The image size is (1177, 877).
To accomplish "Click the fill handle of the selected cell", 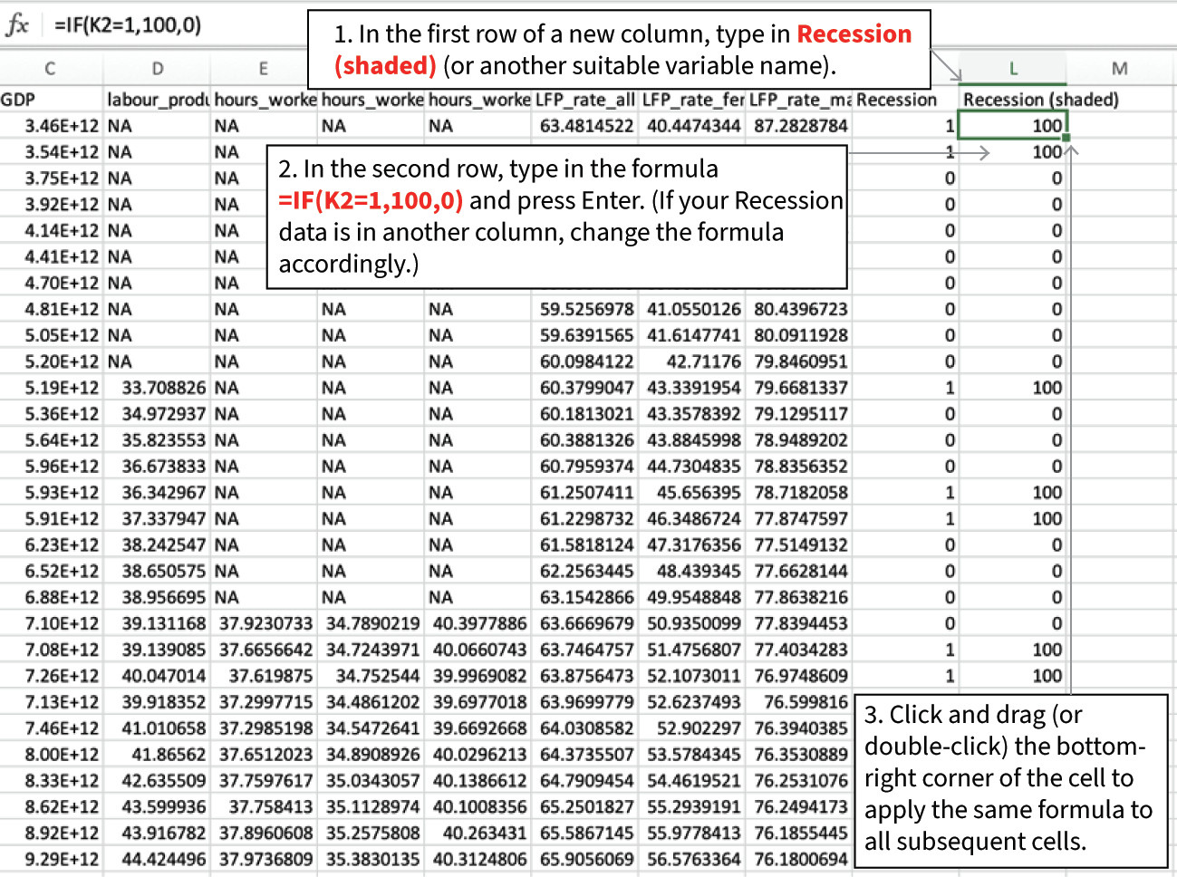I will pyautogui.click(x=1067, y=138).
